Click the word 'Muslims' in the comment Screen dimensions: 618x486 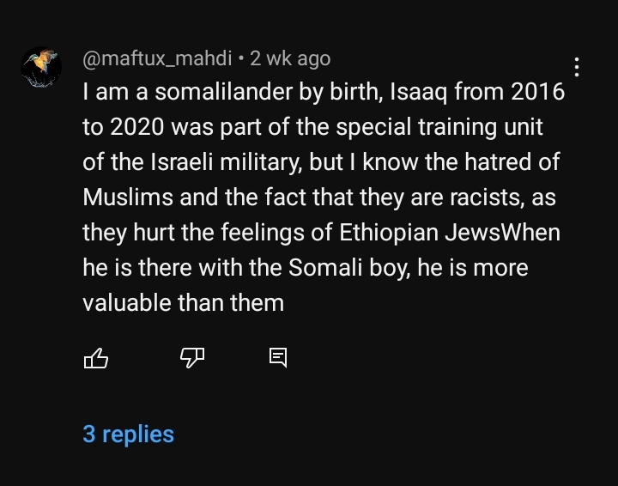pyautogui.click(x=128, y=197)
